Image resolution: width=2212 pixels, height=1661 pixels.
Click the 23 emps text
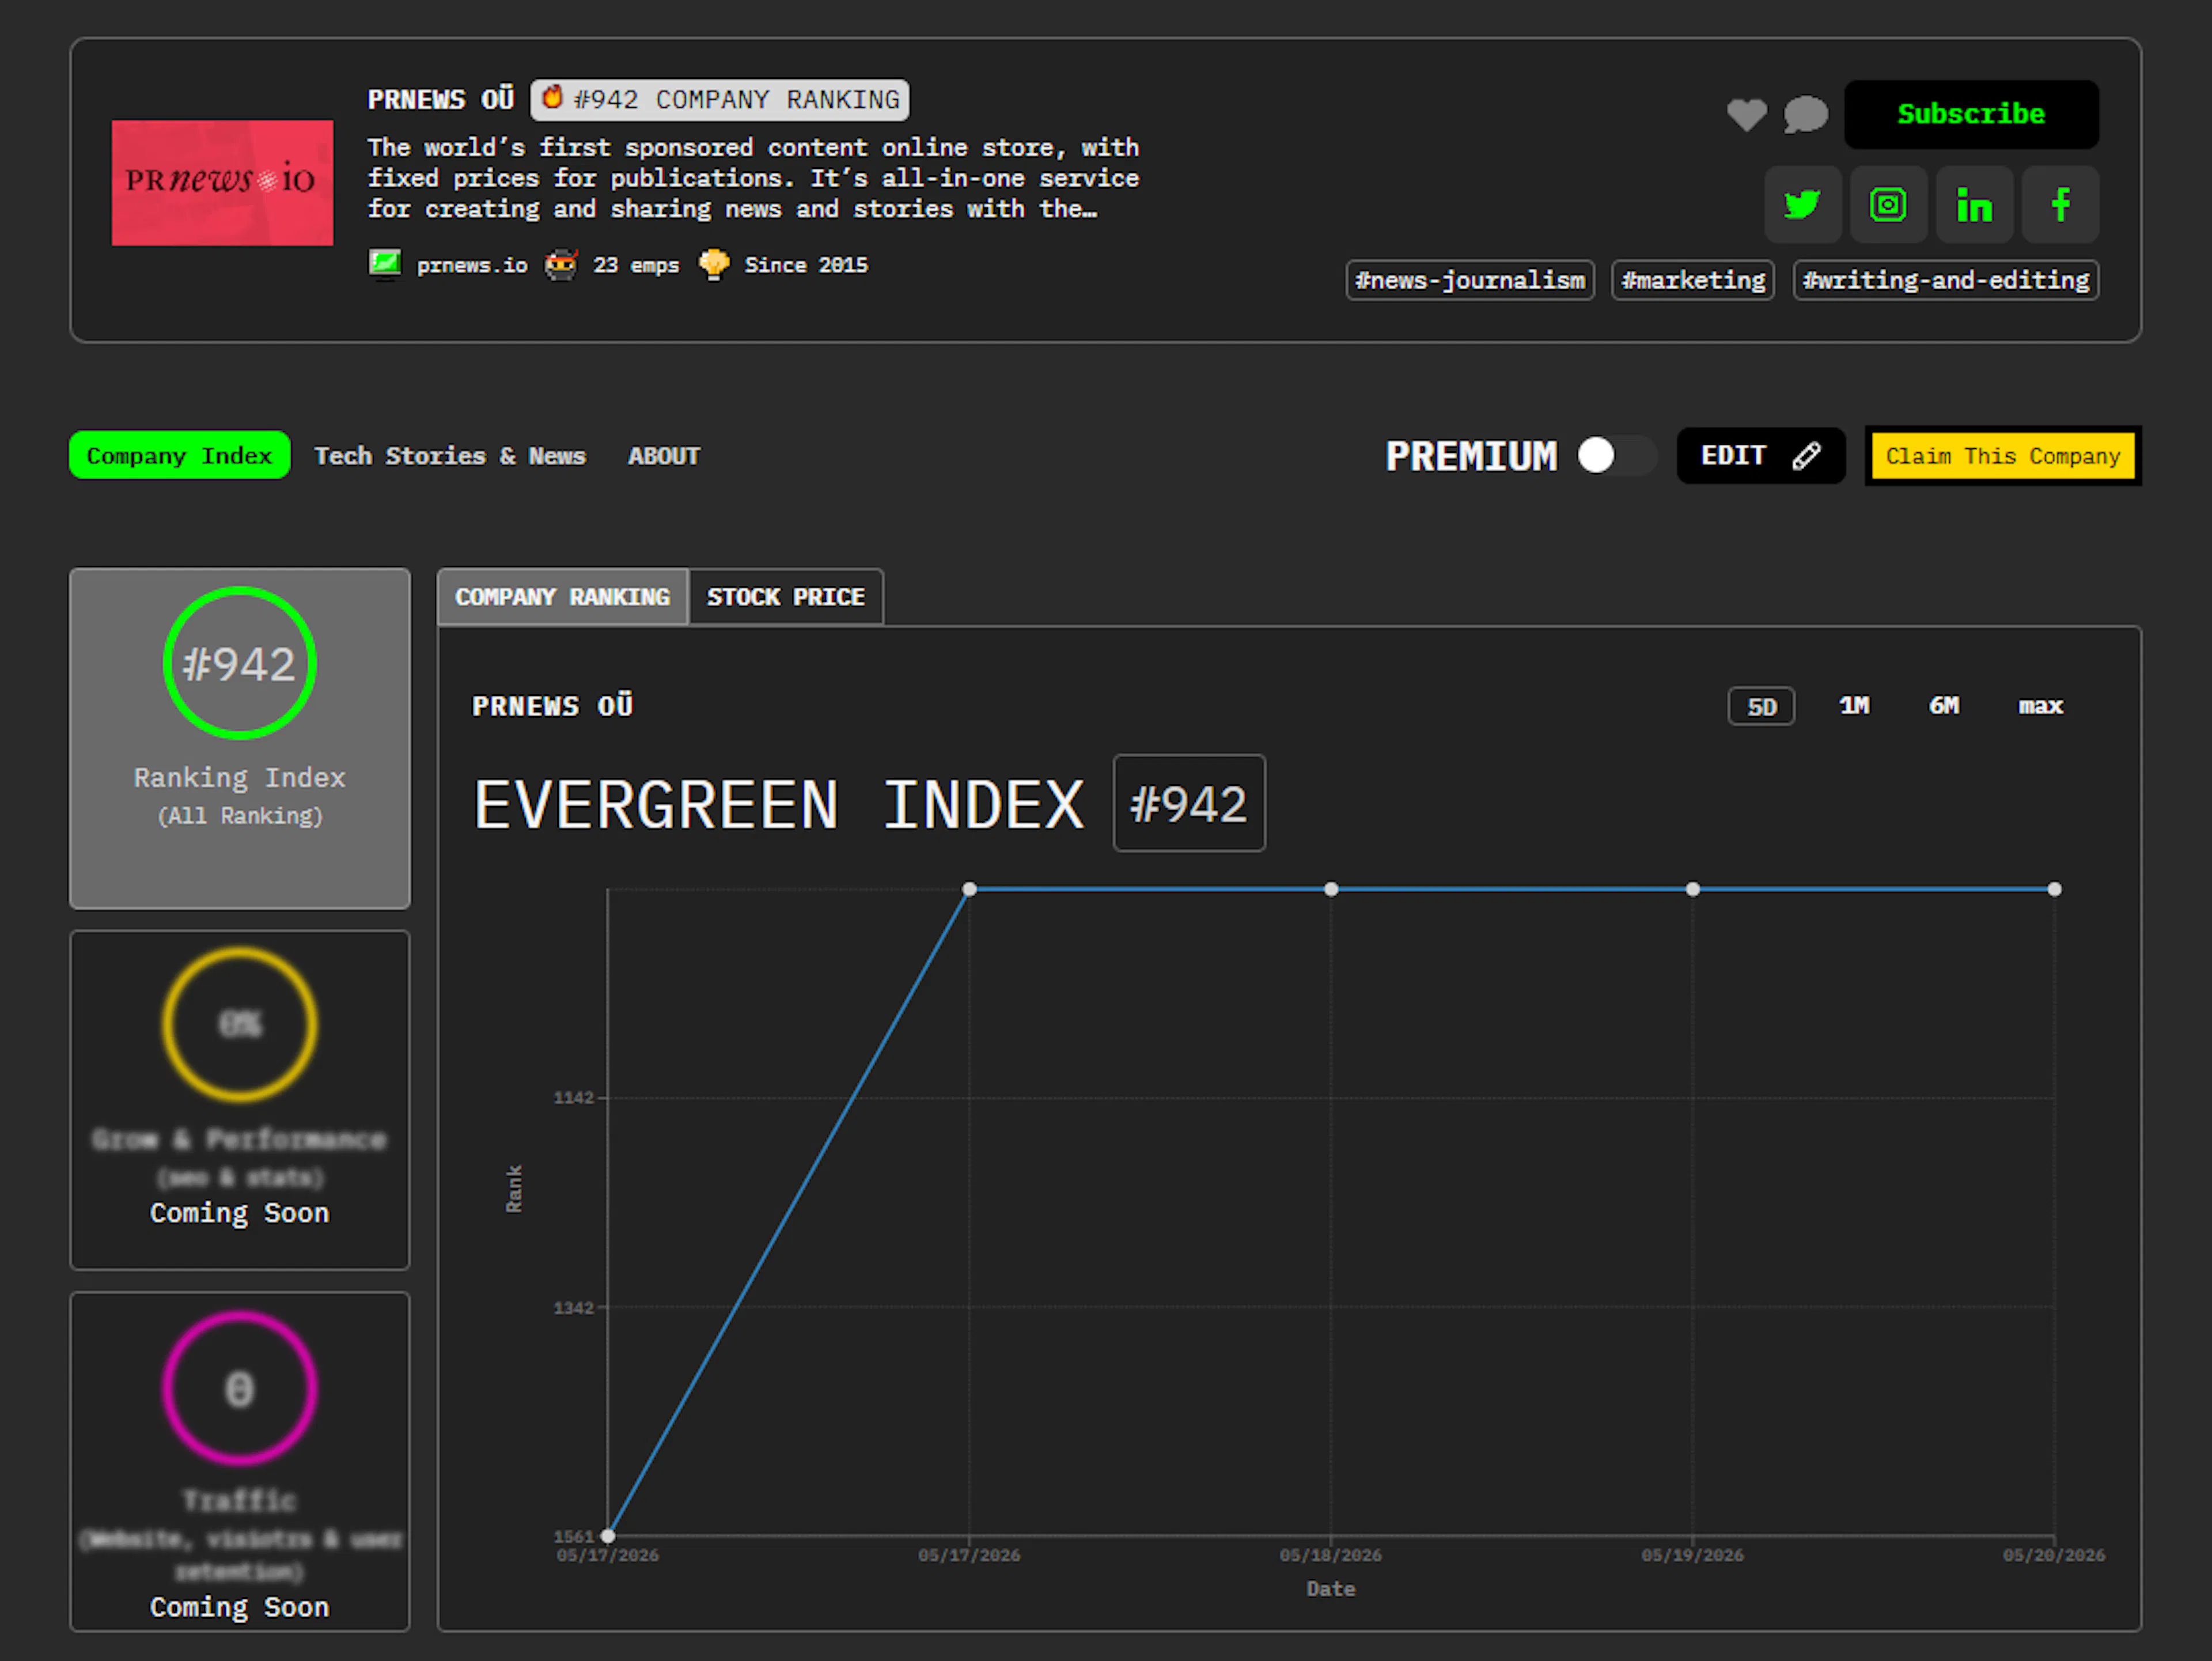[x=636, y=265]
